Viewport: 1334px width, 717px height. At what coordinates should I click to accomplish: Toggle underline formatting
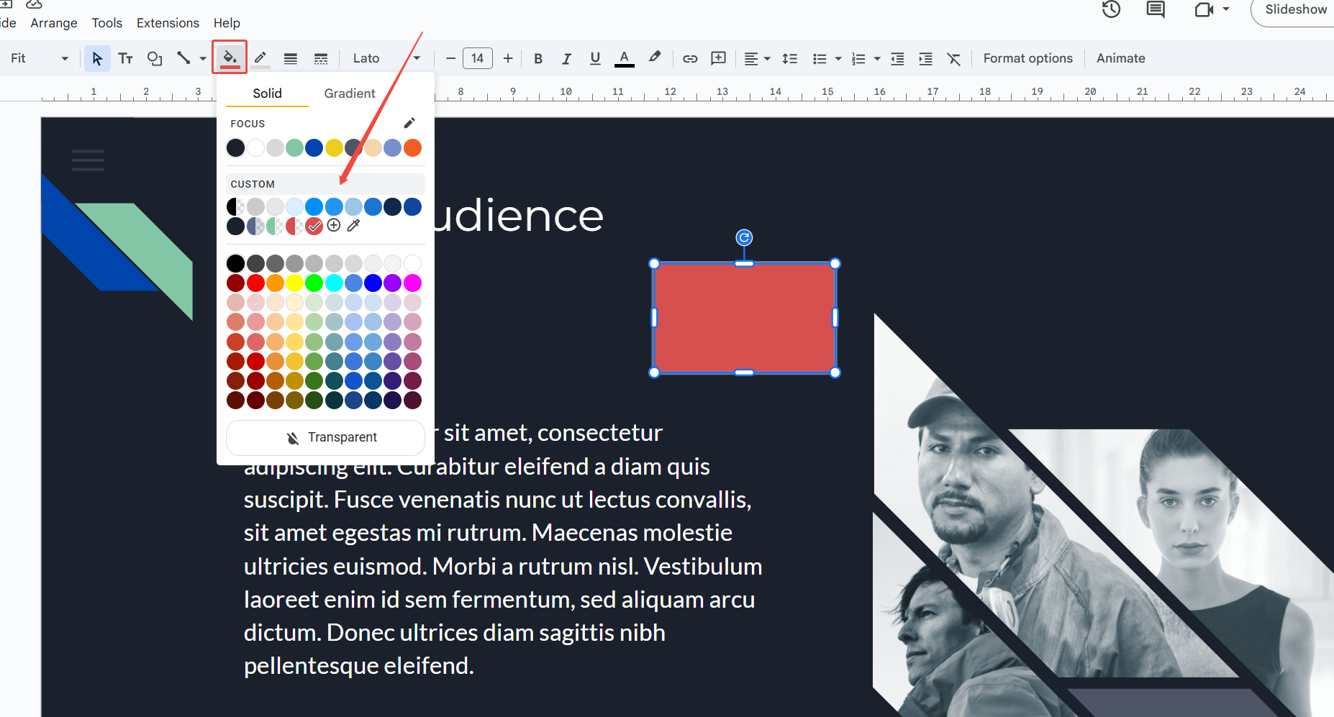point(595,58)
